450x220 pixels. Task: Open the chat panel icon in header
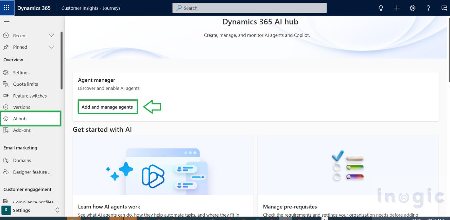(x=444, y=8)
